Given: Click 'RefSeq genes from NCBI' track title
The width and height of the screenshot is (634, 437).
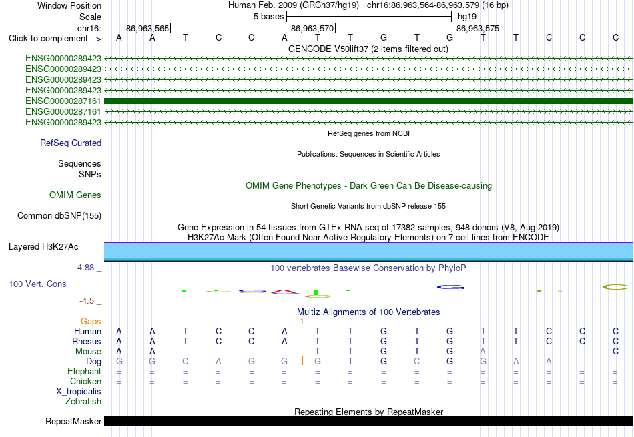Looking at the screenshot, I should (x=369, y=133).
